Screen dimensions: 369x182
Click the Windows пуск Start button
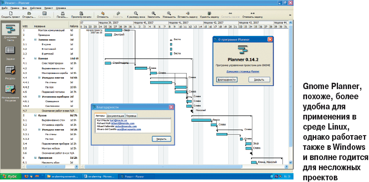[9, 176]
